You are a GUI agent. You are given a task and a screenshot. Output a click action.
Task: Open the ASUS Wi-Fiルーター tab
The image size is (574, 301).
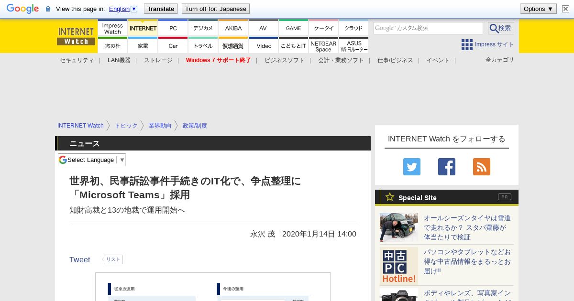point(354,45)
